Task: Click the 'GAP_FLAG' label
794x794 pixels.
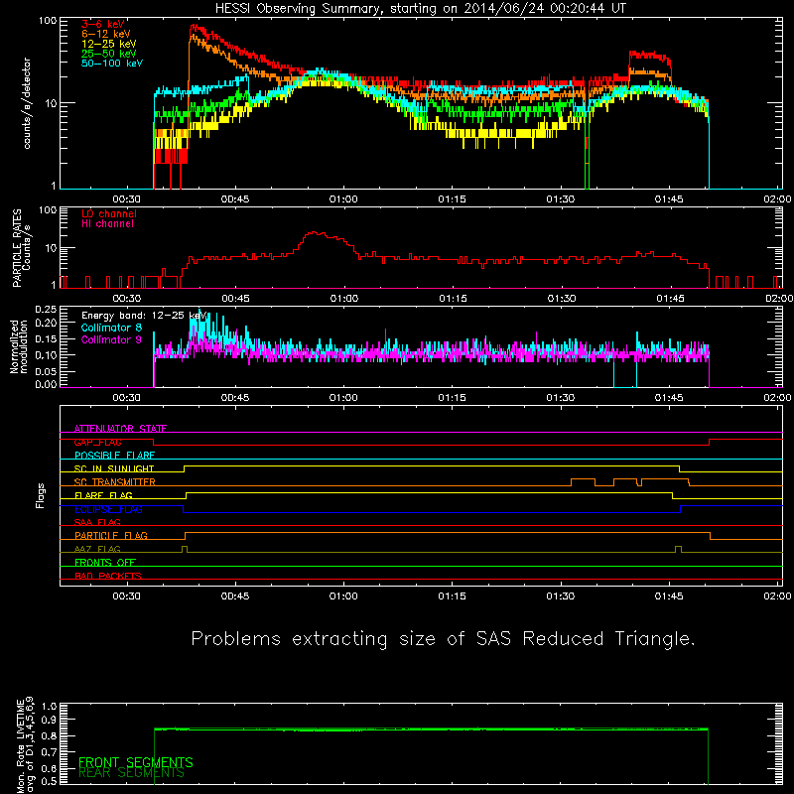Action: pyautogui.click(x=98, y=442)
